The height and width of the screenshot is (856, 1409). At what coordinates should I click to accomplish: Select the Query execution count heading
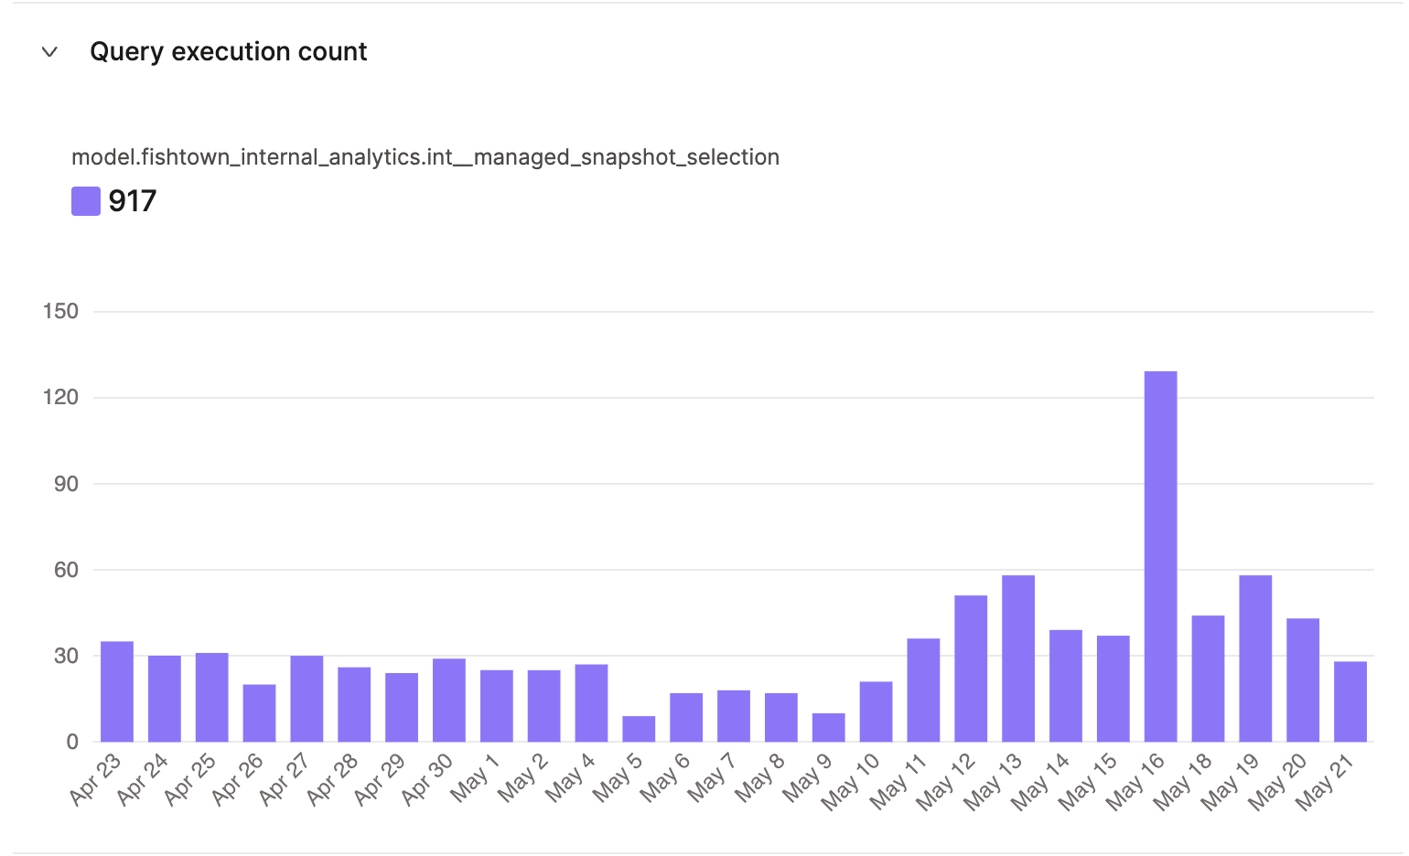(x=228, y=52)
